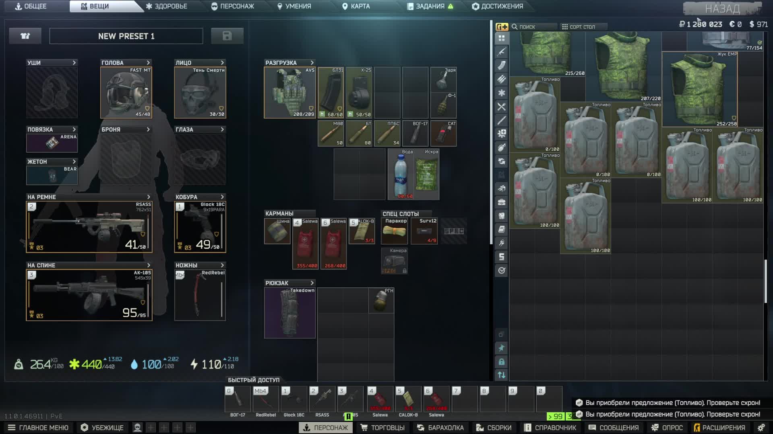The image size is (773, 434).
Task: Select the containers case filter icon
Action: coord(501,202)
